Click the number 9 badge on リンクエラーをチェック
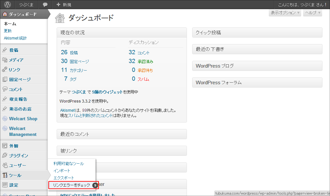The width and height of the screenshot is (330, 196). click(x=95, y=185)
